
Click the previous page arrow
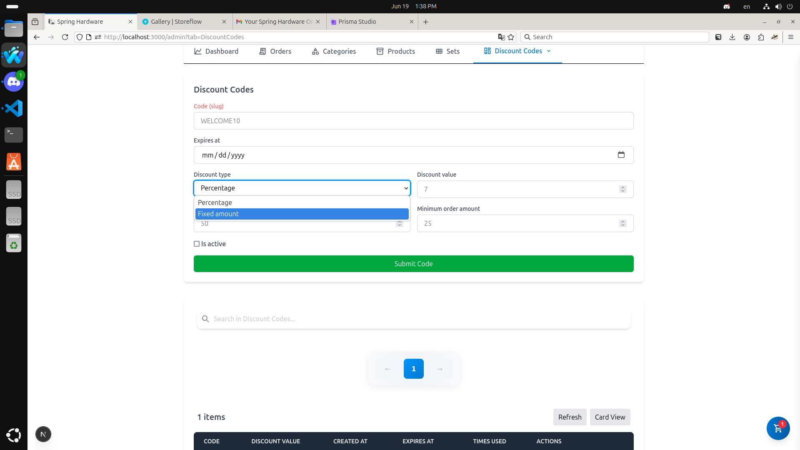(387, 369)
